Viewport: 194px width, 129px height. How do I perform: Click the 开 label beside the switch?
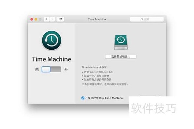coord(66,69)
